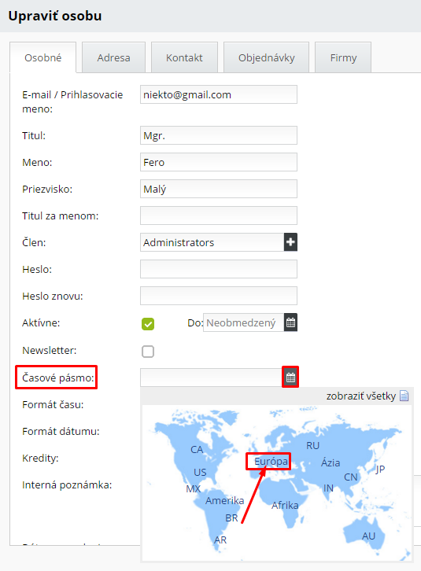Choose BR on the world map
The image size is (421, 571).
pyautogui.click(x=231, y=518)
